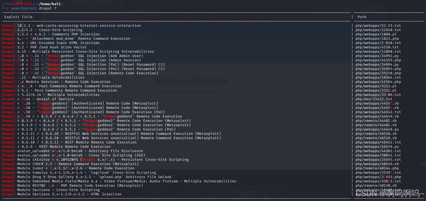Select the '< 5.22/6.16 - Multiple Vulnerabilities' row
Viewport: 426px width, 201px height.
(51, 95)
